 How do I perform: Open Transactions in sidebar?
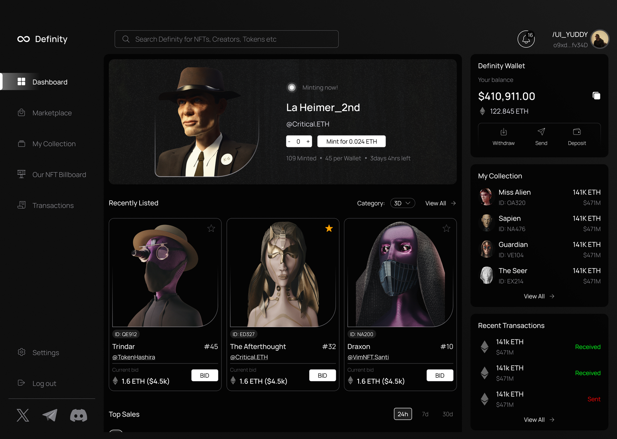(x=46, y=205)
